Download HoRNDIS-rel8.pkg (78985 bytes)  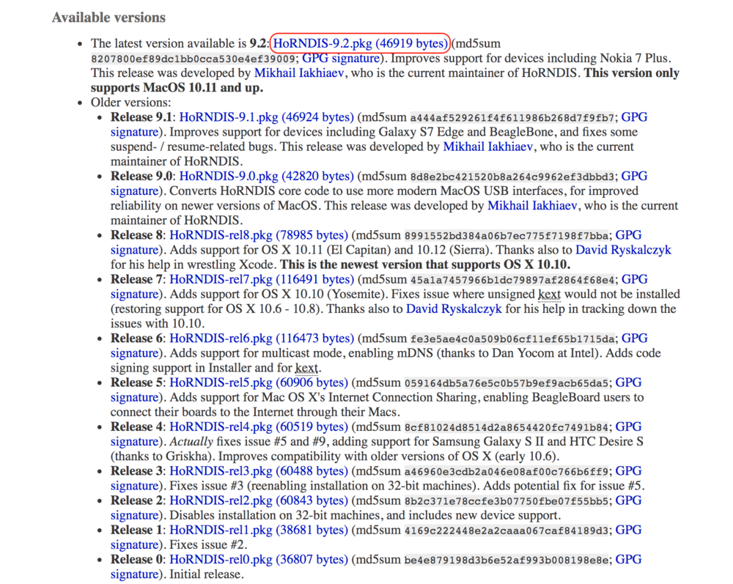pyautogui.click(x=259, y=235)
